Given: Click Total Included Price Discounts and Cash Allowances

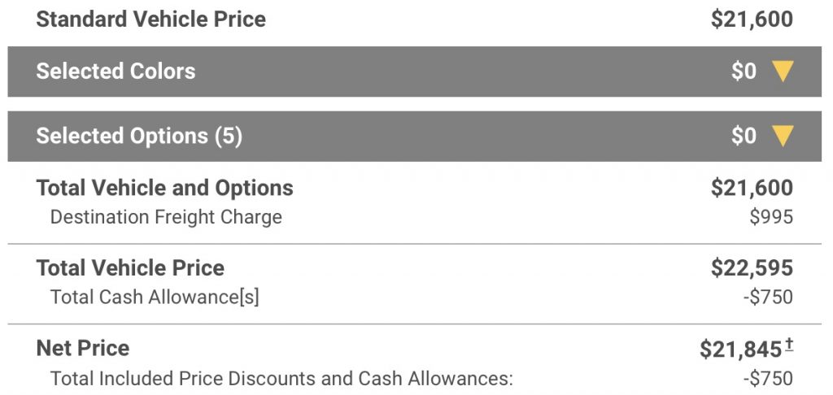Looking at the screenshot, I should click(x=281, y=379).
